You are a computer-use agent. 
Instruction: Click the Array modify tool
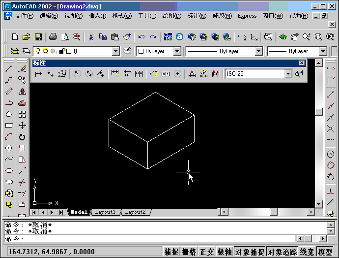click(22, 114)
